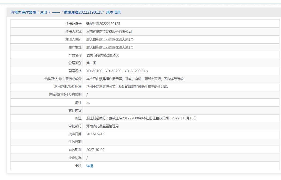This screenshot has width=281, height=180.
Task: Click approval department 河南省药品监督管理局
Action: coord(103,126)
